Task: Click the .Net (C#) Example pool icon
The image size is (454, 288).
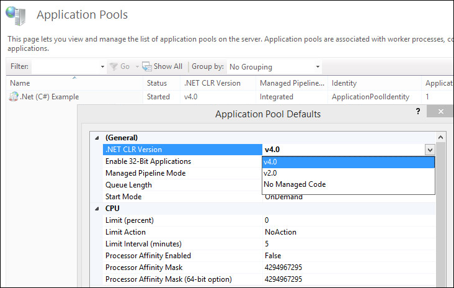Action: (14, 97)
